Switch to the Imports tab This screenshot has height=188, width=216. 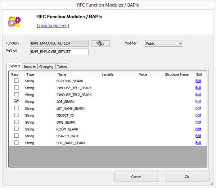coord(30,67)
